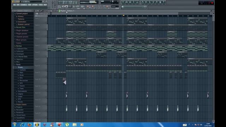Open the VIEW menu
The width and height of the screenshot is (226, 127).
tap(30, 5)
